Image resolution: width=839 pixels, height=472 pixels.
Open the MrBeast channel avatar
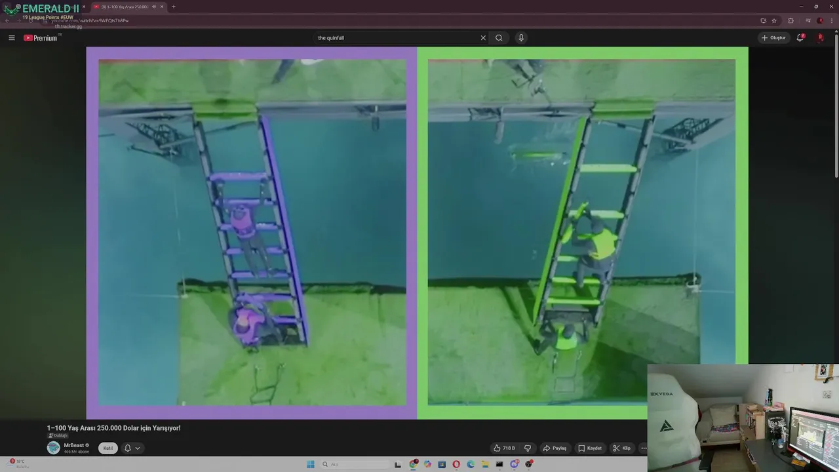point(53,448)
